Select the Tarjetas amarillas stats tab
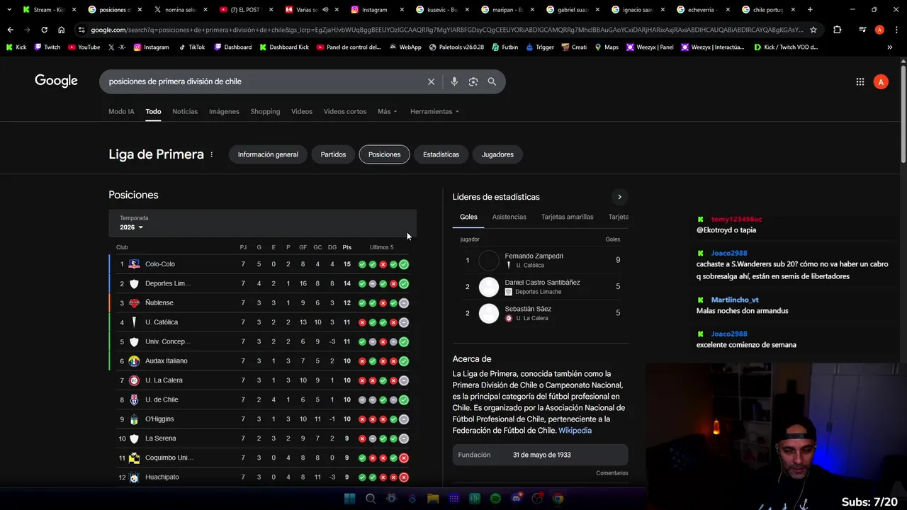The width and height of the screenshot is (907, 510). (568, 217)
